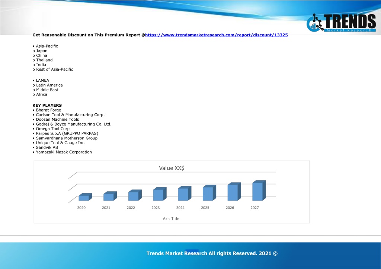Click the 'Thailand' list entry
The width and height of the screenshot is (381, 269).
[x=44, y=60]
